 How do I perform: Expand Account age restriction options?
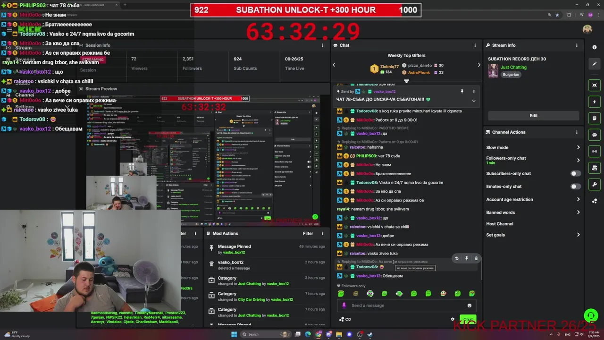coord(578,199)
